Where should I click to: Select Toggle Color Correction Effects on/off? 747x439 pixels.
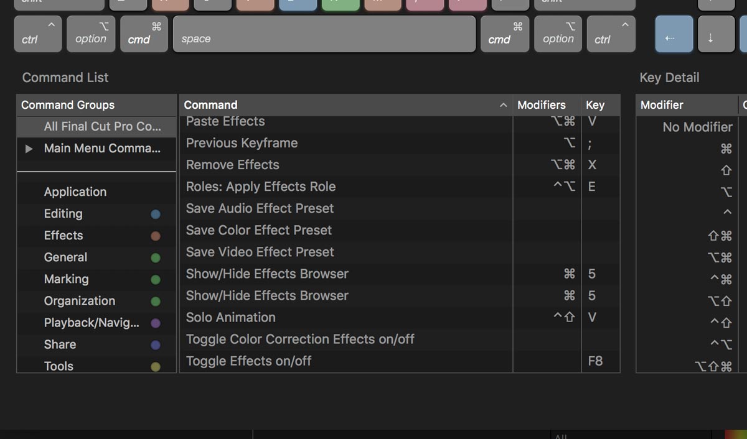click(x=400, y=339)
